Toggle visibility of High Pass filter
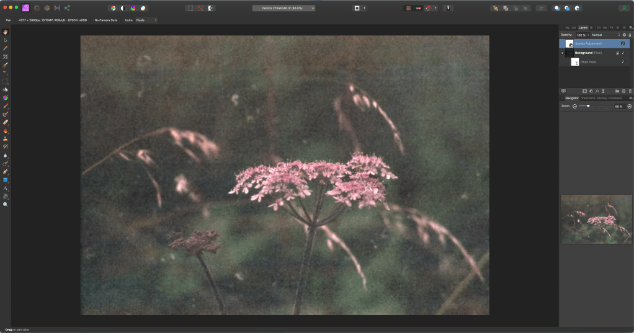The height and width of the screenshot is (333, 634). [x=623, y=62]
